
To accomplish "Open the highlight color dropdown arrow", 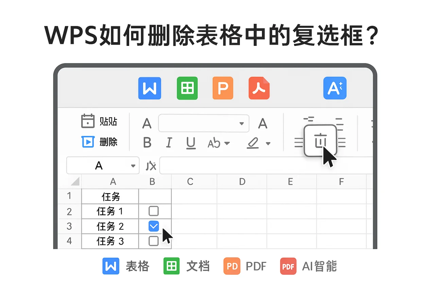I will point(268,143).
